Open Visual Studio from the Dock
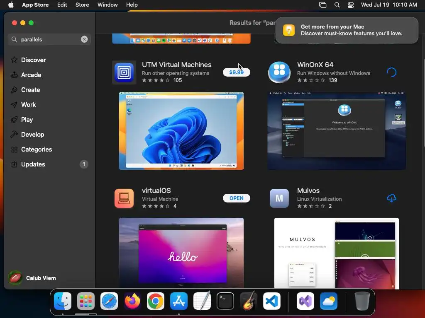 tap(305, 301)
